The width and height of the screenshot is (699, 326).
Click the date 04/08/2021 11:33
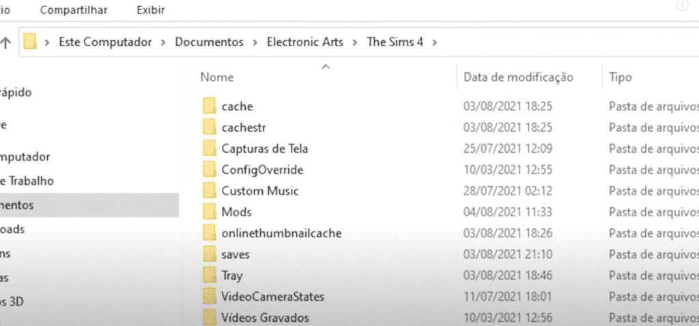[508, 211]
